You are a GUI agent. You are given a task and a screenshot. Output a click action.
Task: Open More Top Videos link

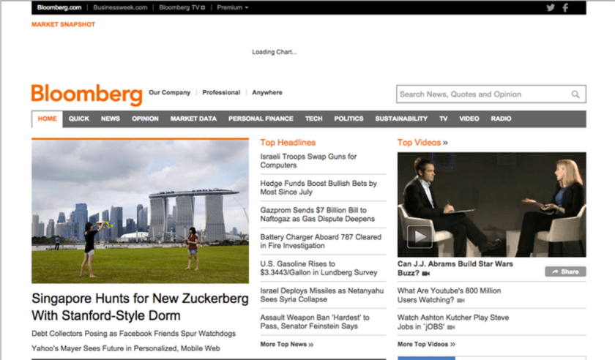pyautogui.click(x=426, y=344)
